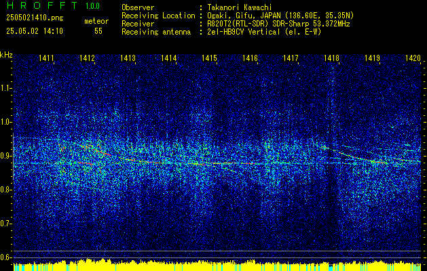Click the 1414 time axis label
This screenshot has height=271, width=427.
click(168, 58)
